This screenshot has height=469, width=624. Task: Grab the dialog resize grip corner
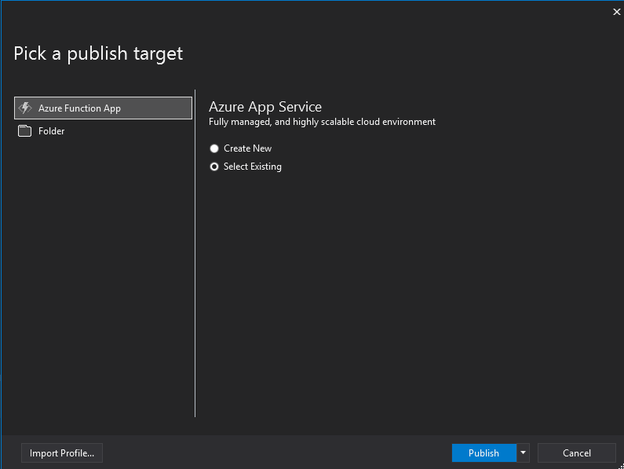621,466
